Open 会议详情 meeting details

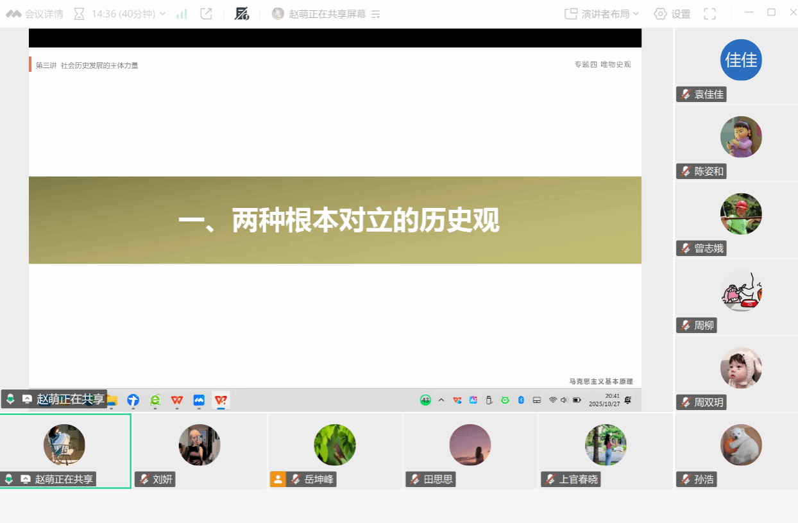click(35, 13)
